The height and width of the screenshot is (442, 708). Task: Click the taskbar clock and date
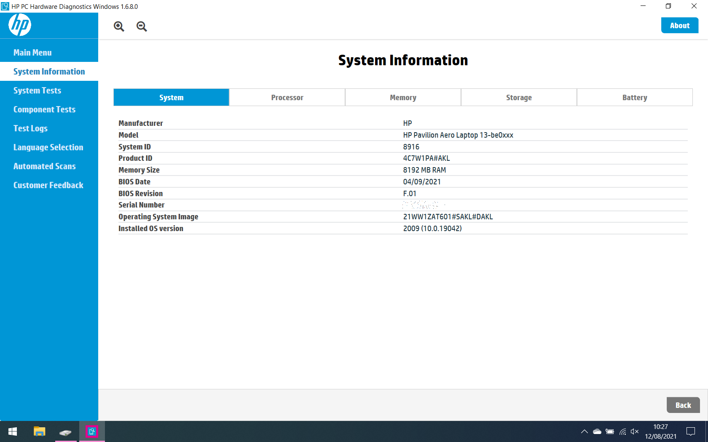660,431
